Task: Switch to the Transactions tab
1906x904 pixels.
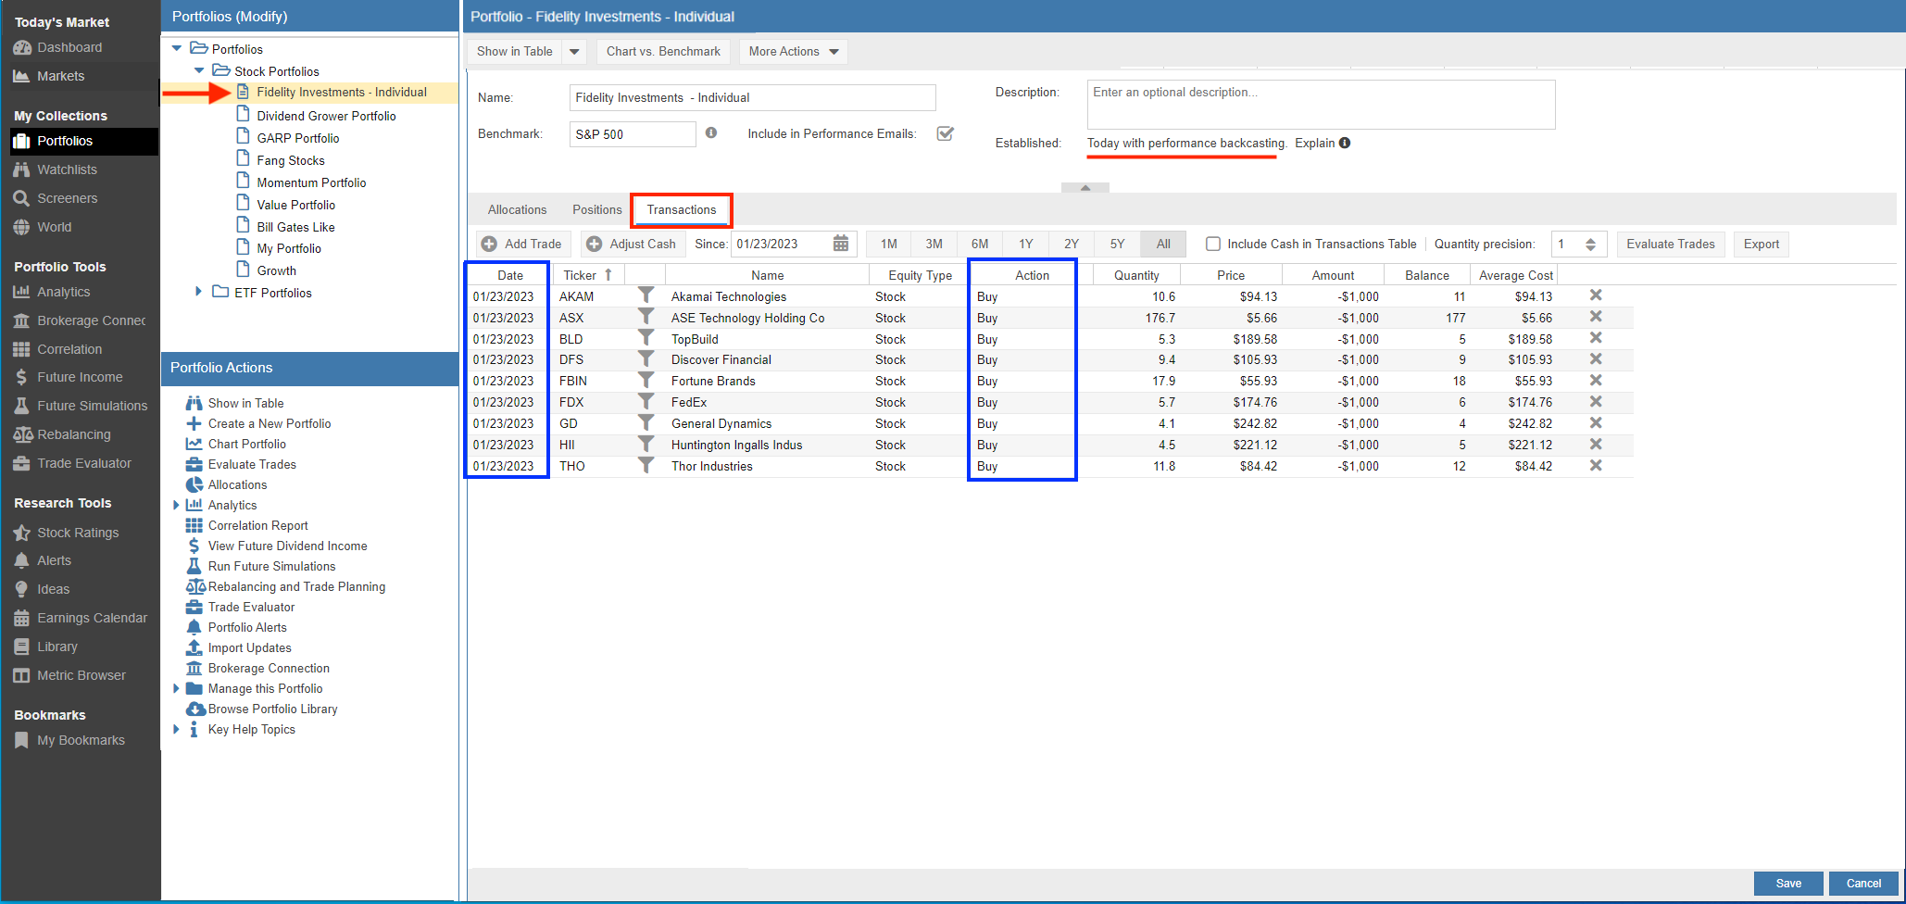Action: [682, 210]
